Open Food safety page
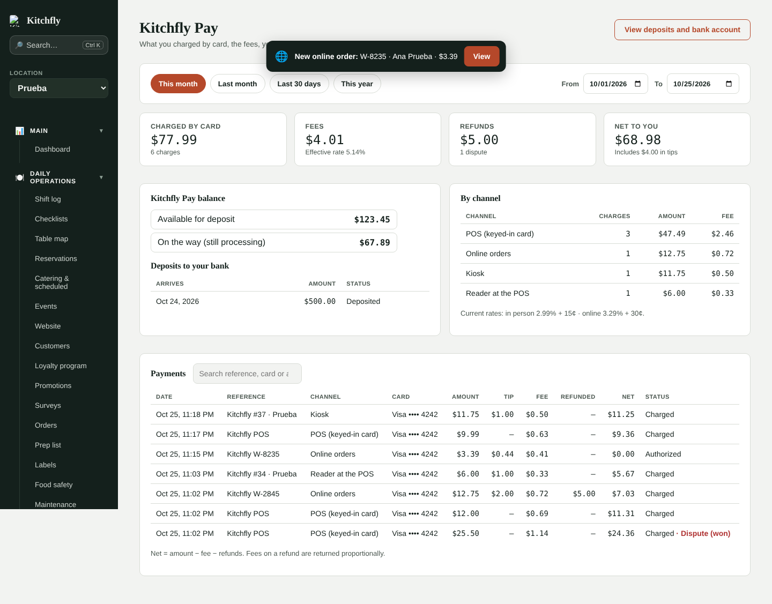 pyautogui.click(x=54, y=484)
